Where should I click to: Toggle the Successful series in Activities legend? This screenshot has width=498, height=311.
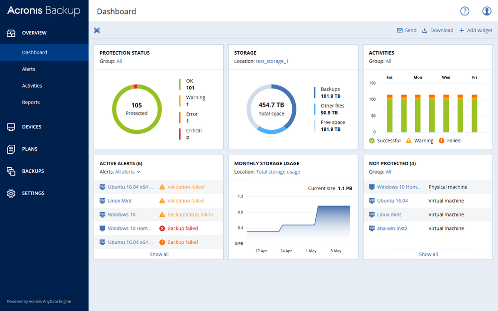[x=384, y=140]
